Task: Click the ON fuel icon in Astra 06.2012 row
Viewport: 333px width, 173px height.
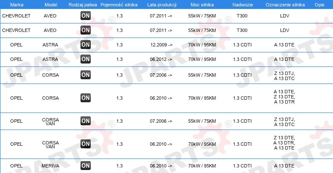Action: click(86, 59)
